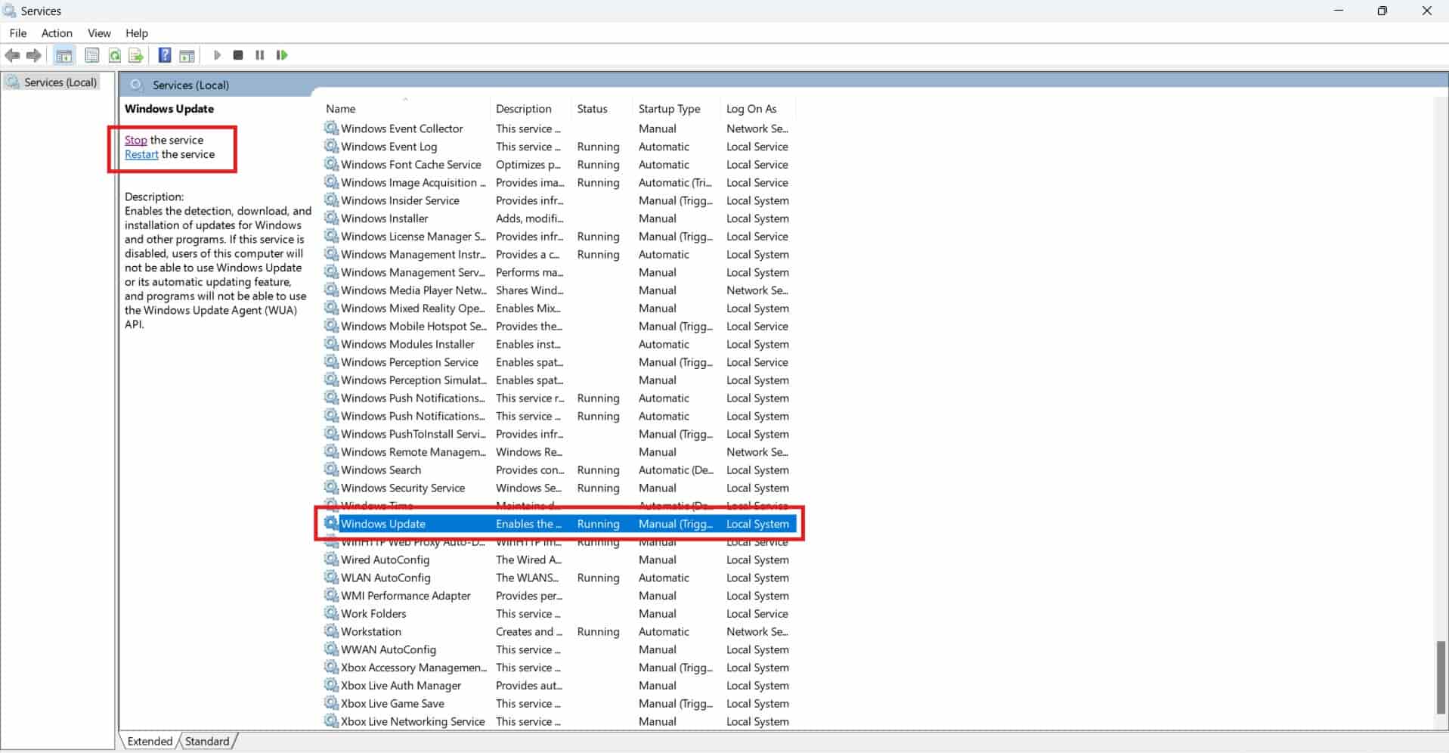Switch to the Extended tab
Screen dimensions: 1449x753
click(x=150, y=741)
